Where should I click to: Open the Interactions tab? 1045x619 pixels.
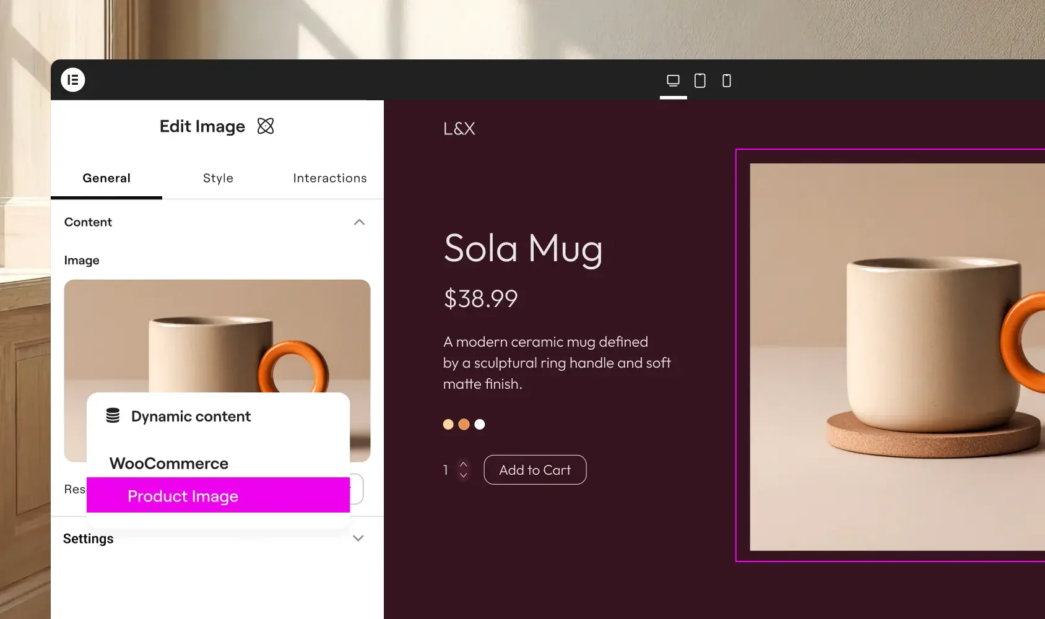coord(330,178)
